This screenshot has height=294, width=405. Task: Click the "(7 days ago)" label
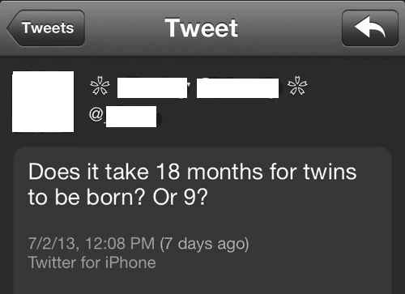pos(204,244)
